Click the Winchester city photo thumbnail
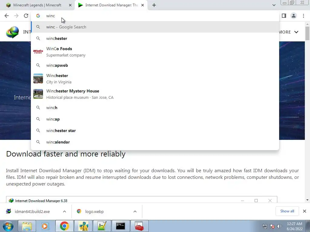 click(x=38, y=79)
